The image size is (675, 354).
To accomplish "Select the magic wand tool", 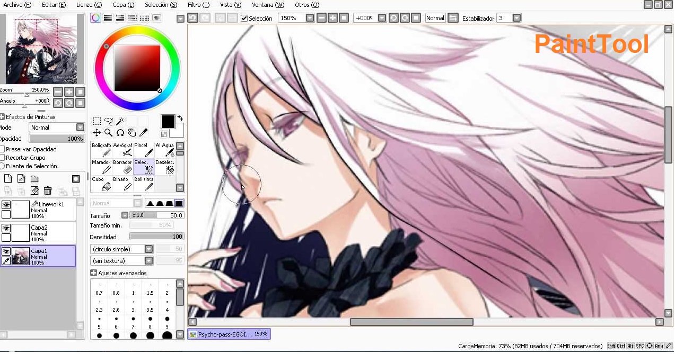I will tap(120, 121).
